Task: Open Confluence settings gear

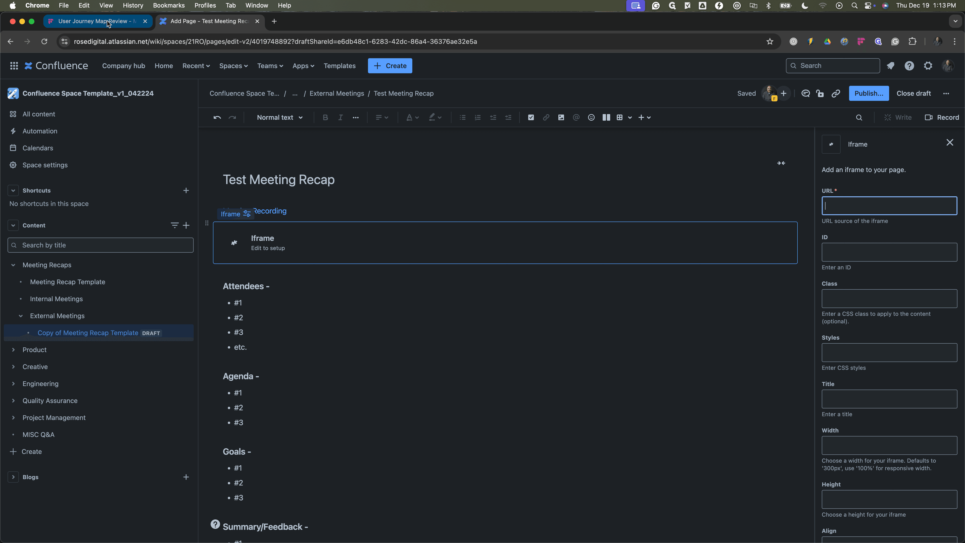Action: (928, 66)
